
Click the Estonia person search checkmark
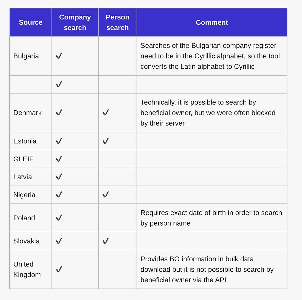tap(106, 141)
